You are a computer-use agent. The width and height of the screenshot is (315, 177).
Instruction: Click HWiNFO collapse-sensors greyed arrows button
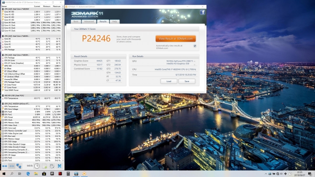tap(12, 166)
